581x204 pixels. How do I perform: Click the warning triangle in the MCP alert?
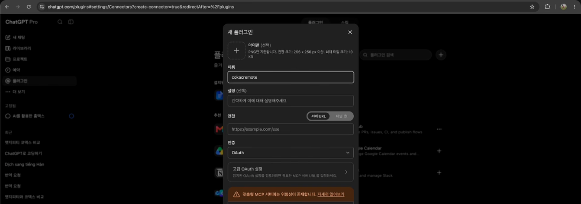point(236,194)
